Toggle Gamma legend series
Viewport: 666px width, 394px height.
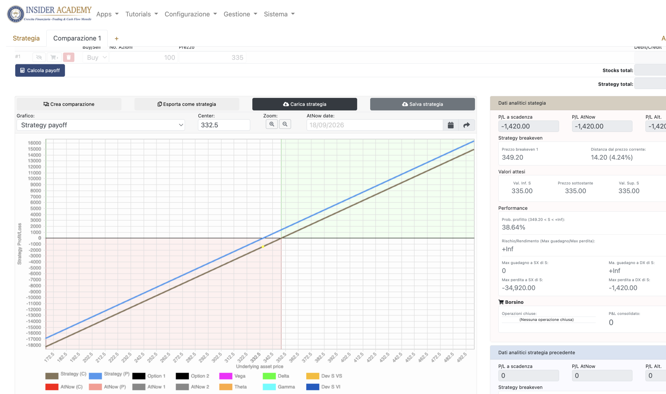coord(279,387)
